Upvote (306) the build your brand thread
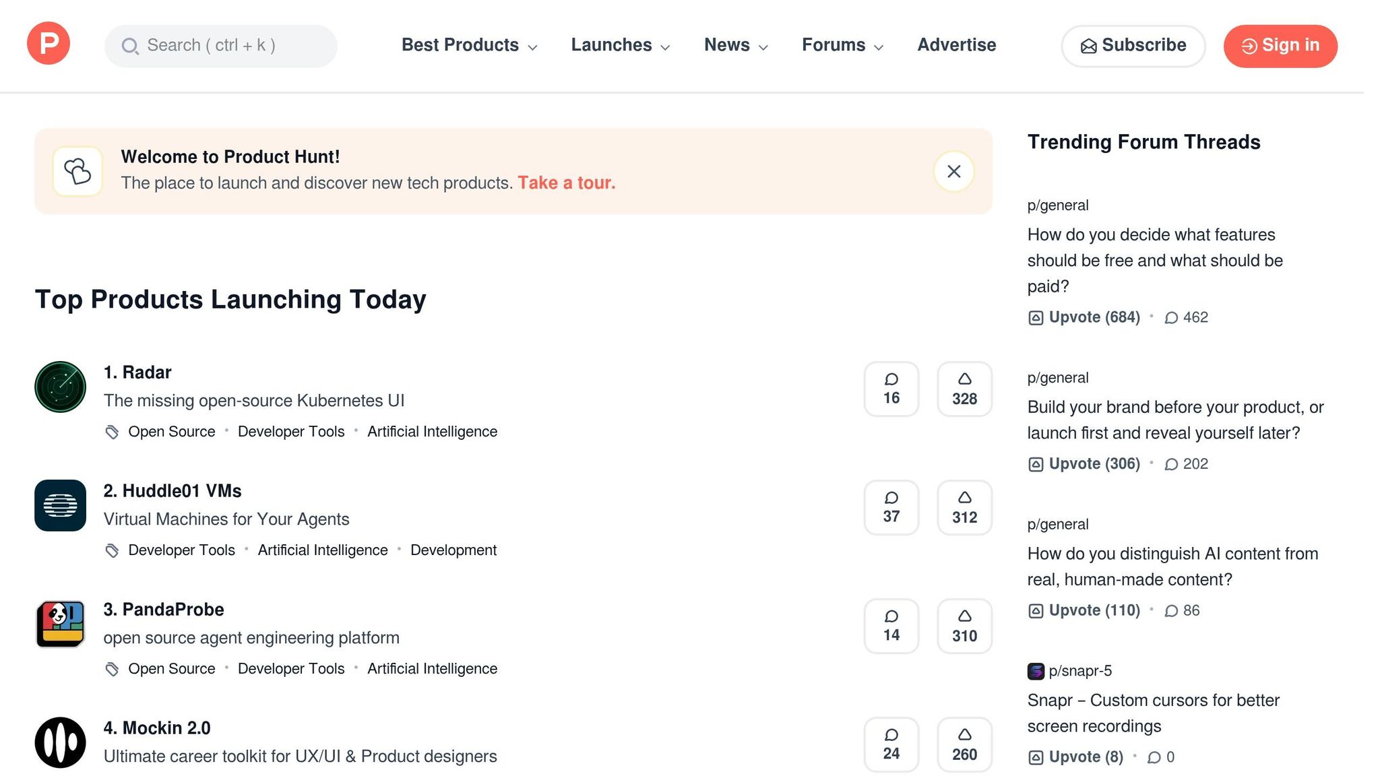The width and height of the screenshot is (1380, 776). point(1084,464)
